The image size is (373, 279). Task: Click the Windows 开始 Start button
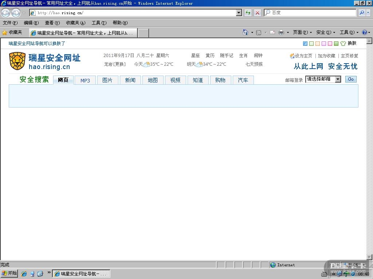pos(9,274)
